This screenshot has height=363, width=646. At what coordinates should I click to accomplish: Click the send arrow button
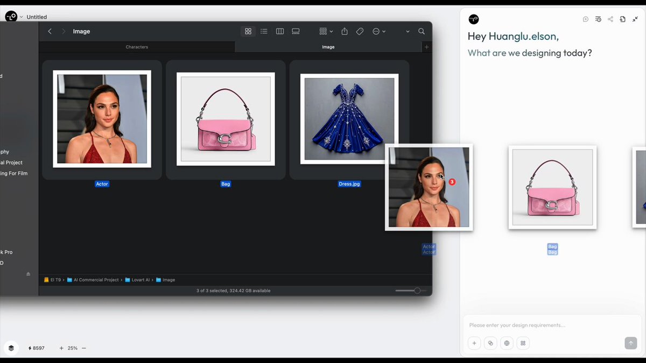coord(631,343)
